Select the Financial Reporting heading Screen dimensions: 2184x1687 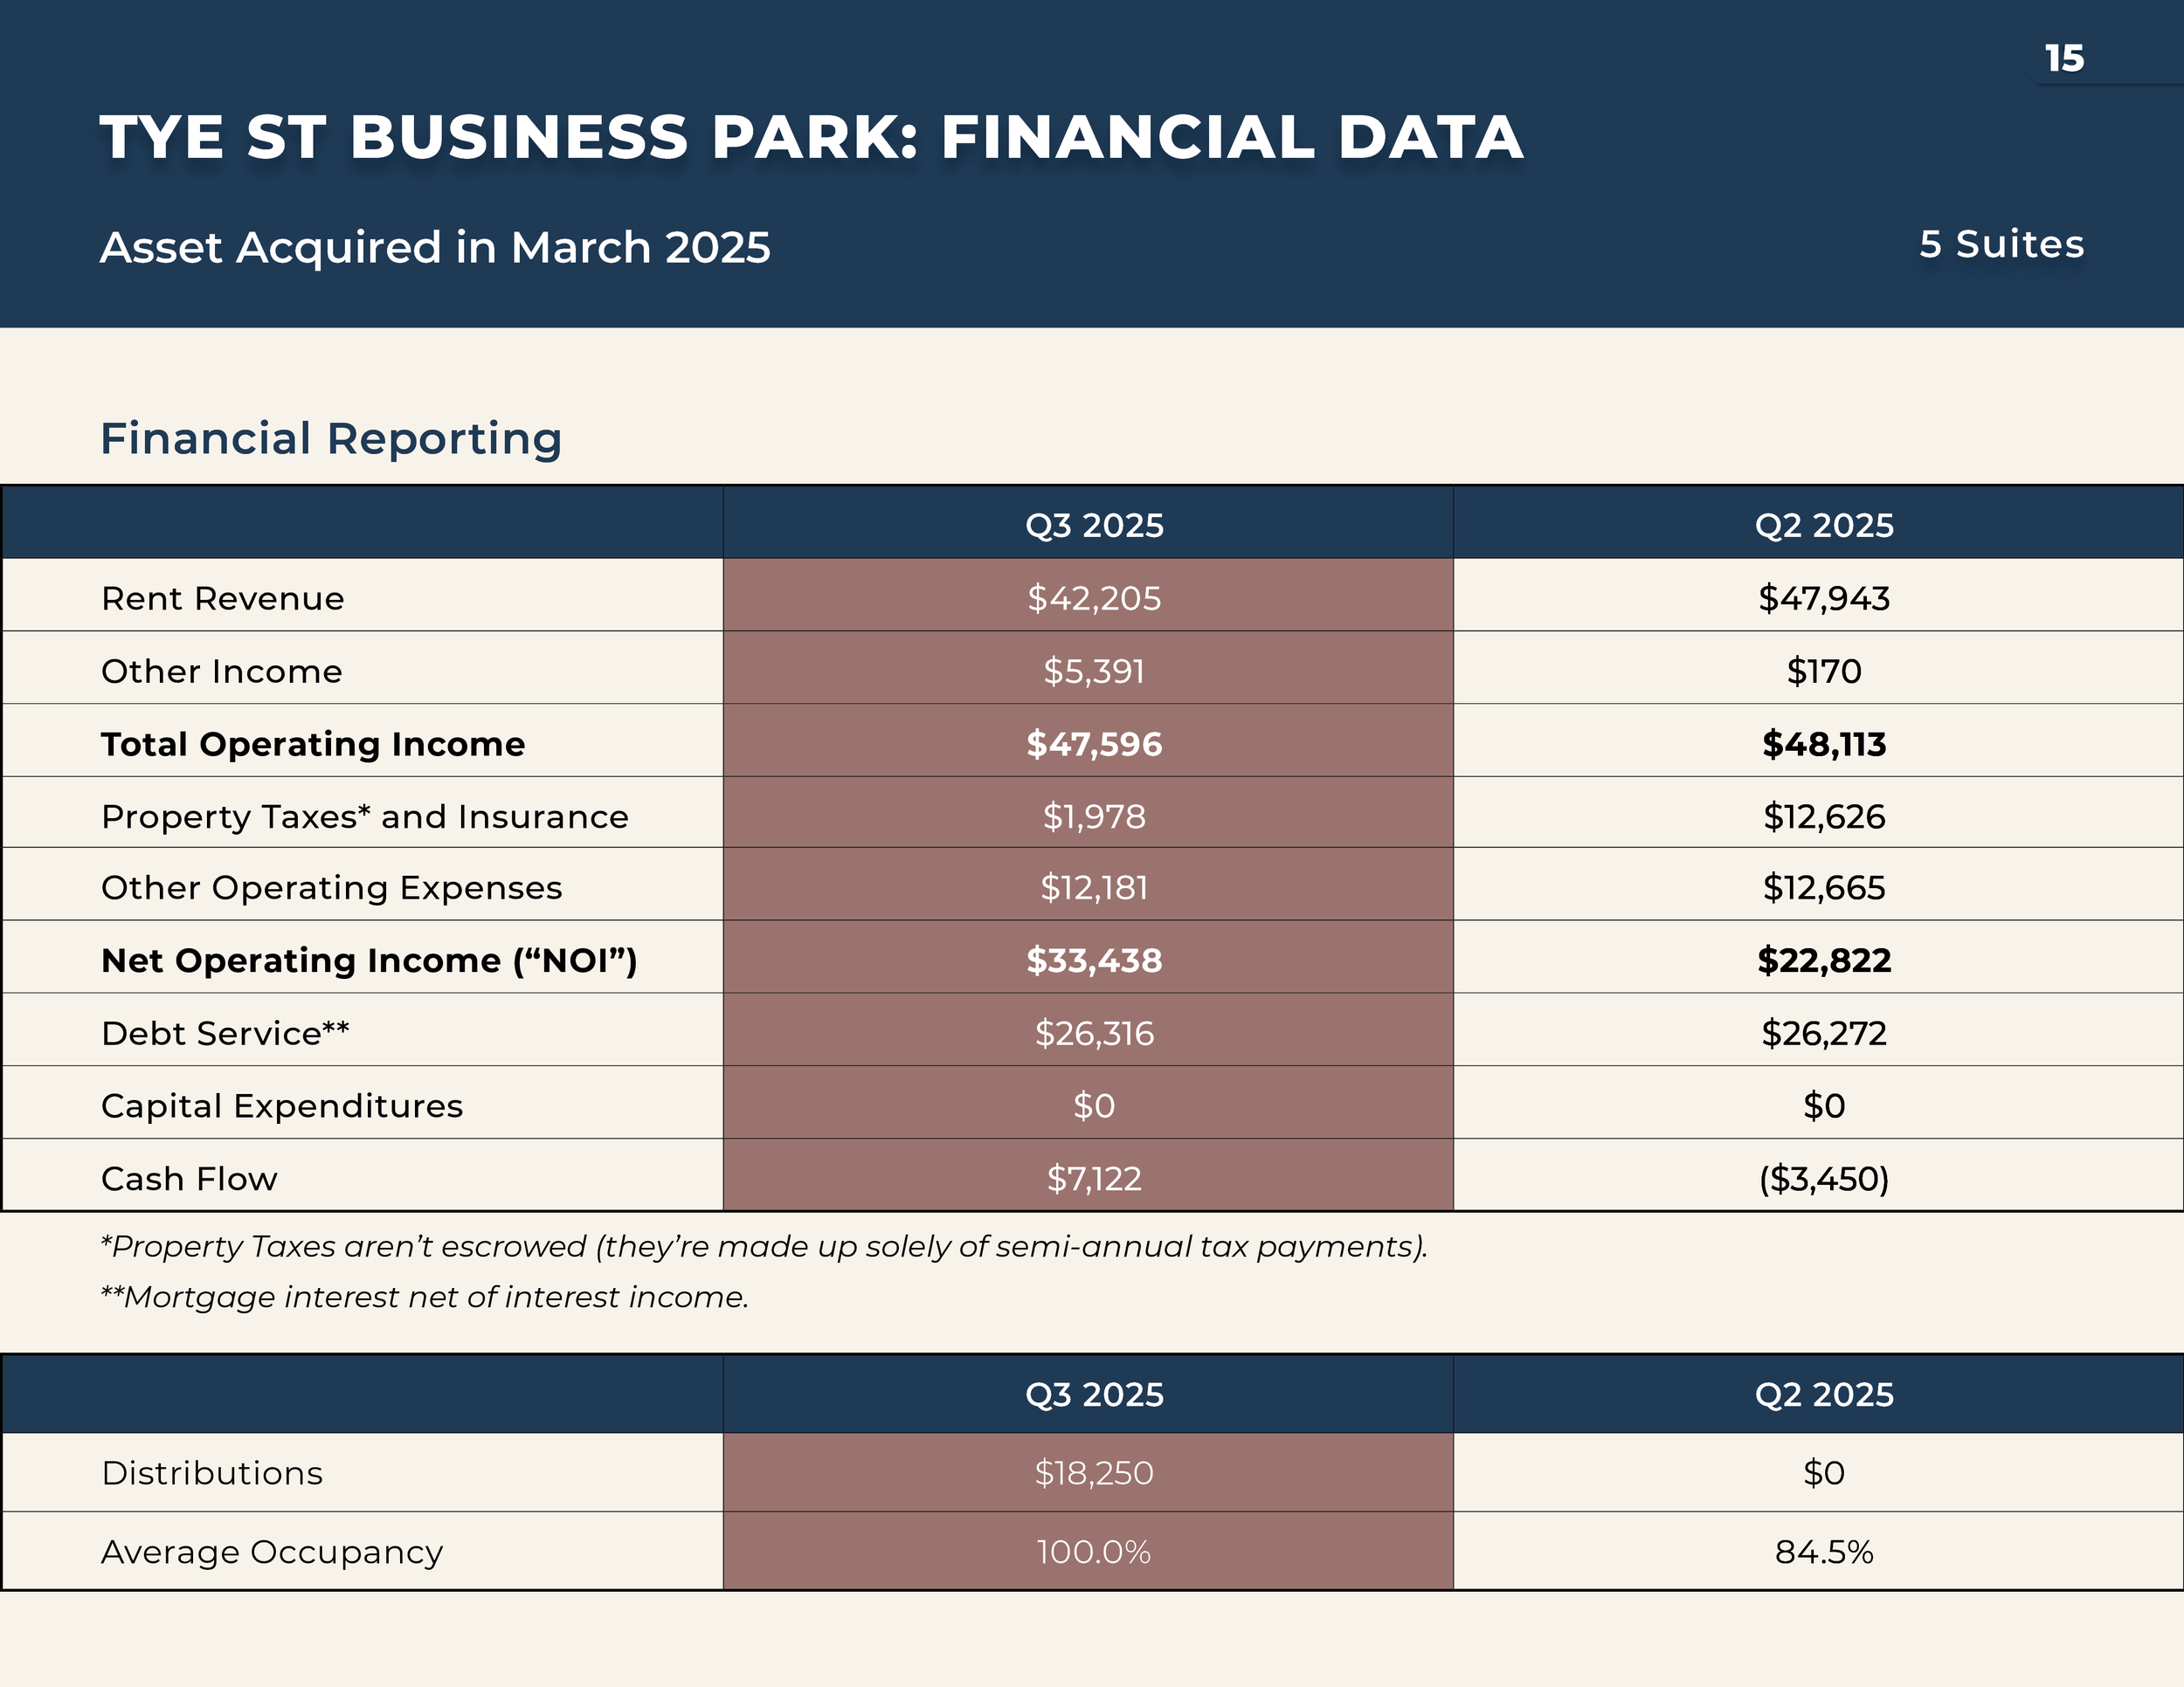pos(331,437)
